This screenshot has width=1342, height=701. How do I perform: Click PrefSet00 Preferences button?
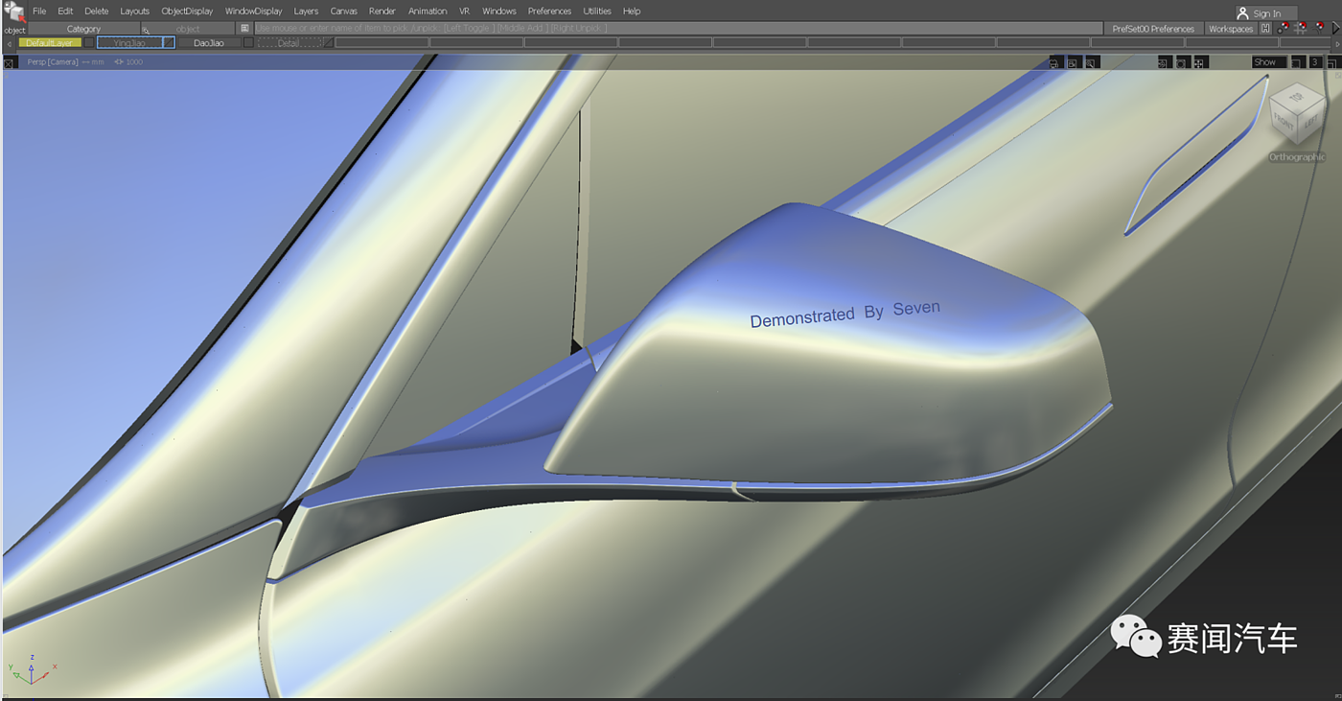[x=1152, y=29]
